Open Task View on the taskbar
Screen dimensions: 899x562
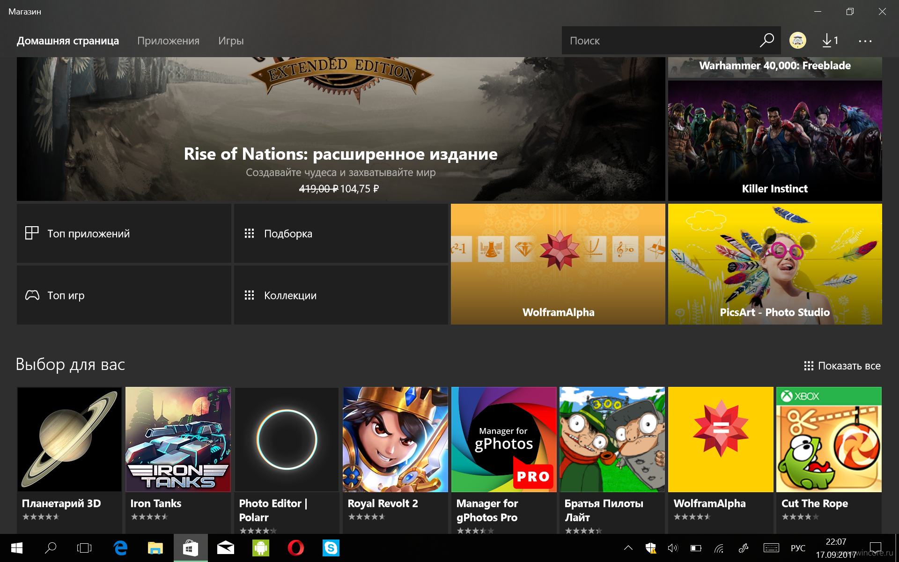click(84, 548)
